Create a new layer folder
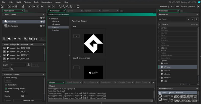Image resolution: width=201 pixels, height=104 pixels. 30,39
